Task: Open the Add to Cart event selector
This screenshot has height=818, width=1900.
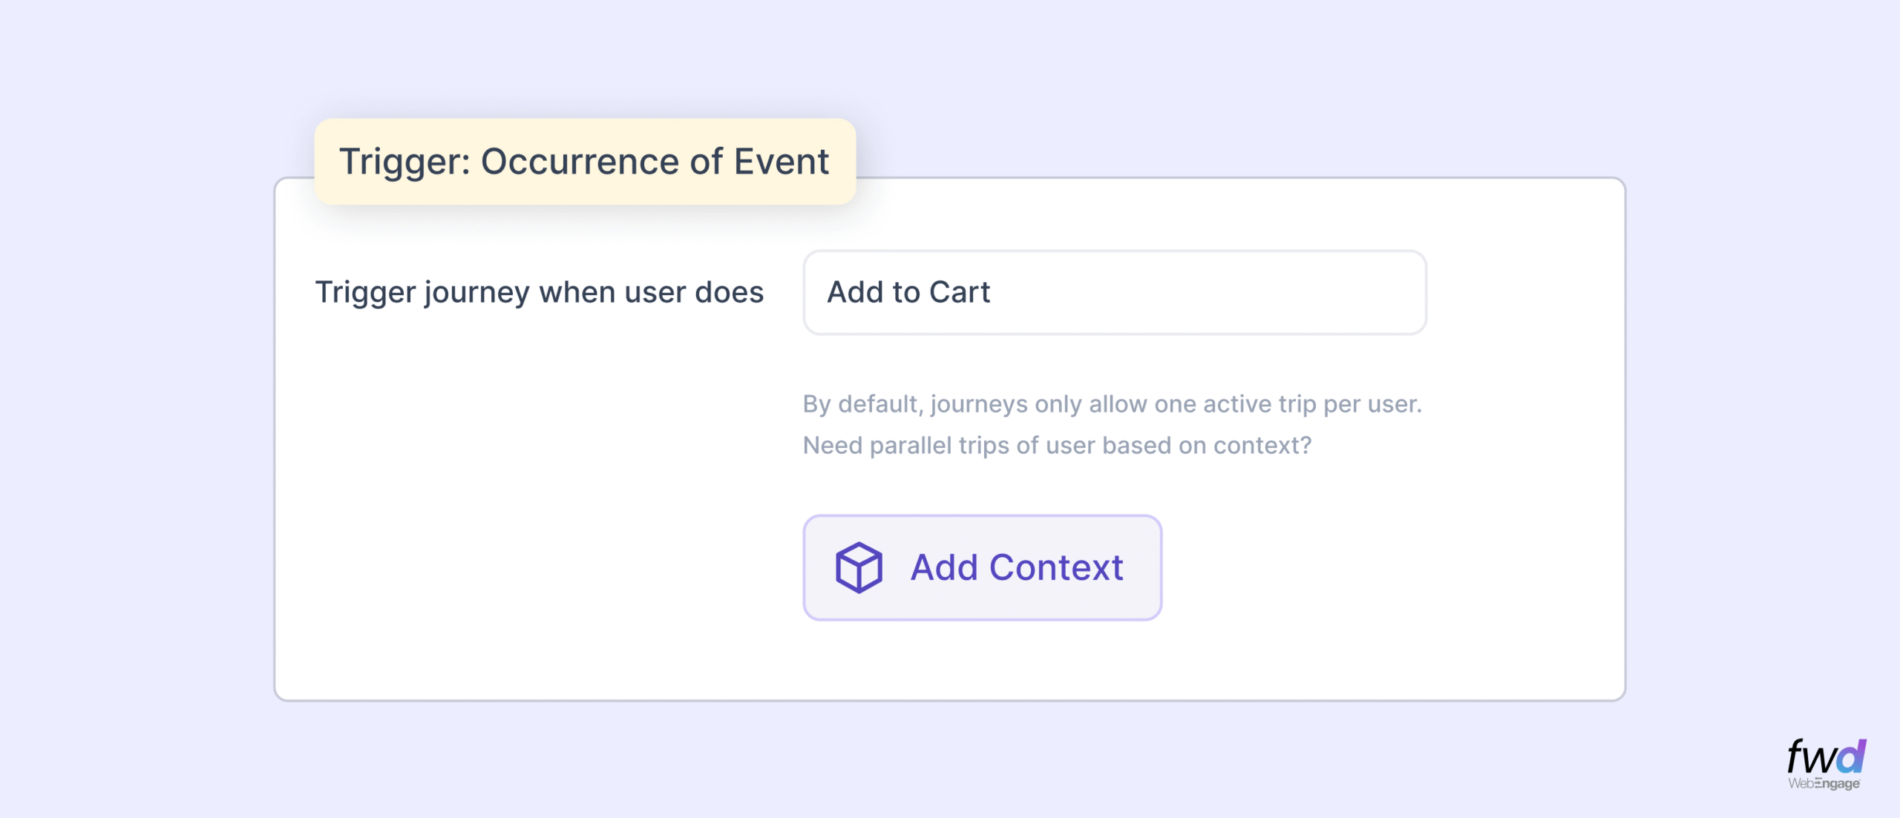Action: click(1114, 292)
